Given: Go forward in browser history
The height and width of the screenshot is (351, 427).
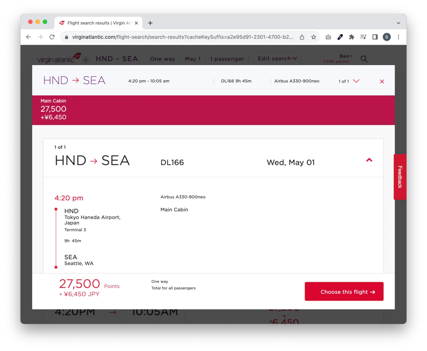Looking at the screenshot, I should point(40,37).
